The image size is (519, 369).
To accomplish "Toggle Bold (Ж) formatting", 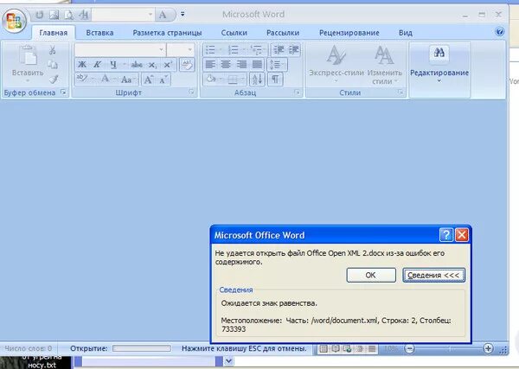I will coord(82,64).
